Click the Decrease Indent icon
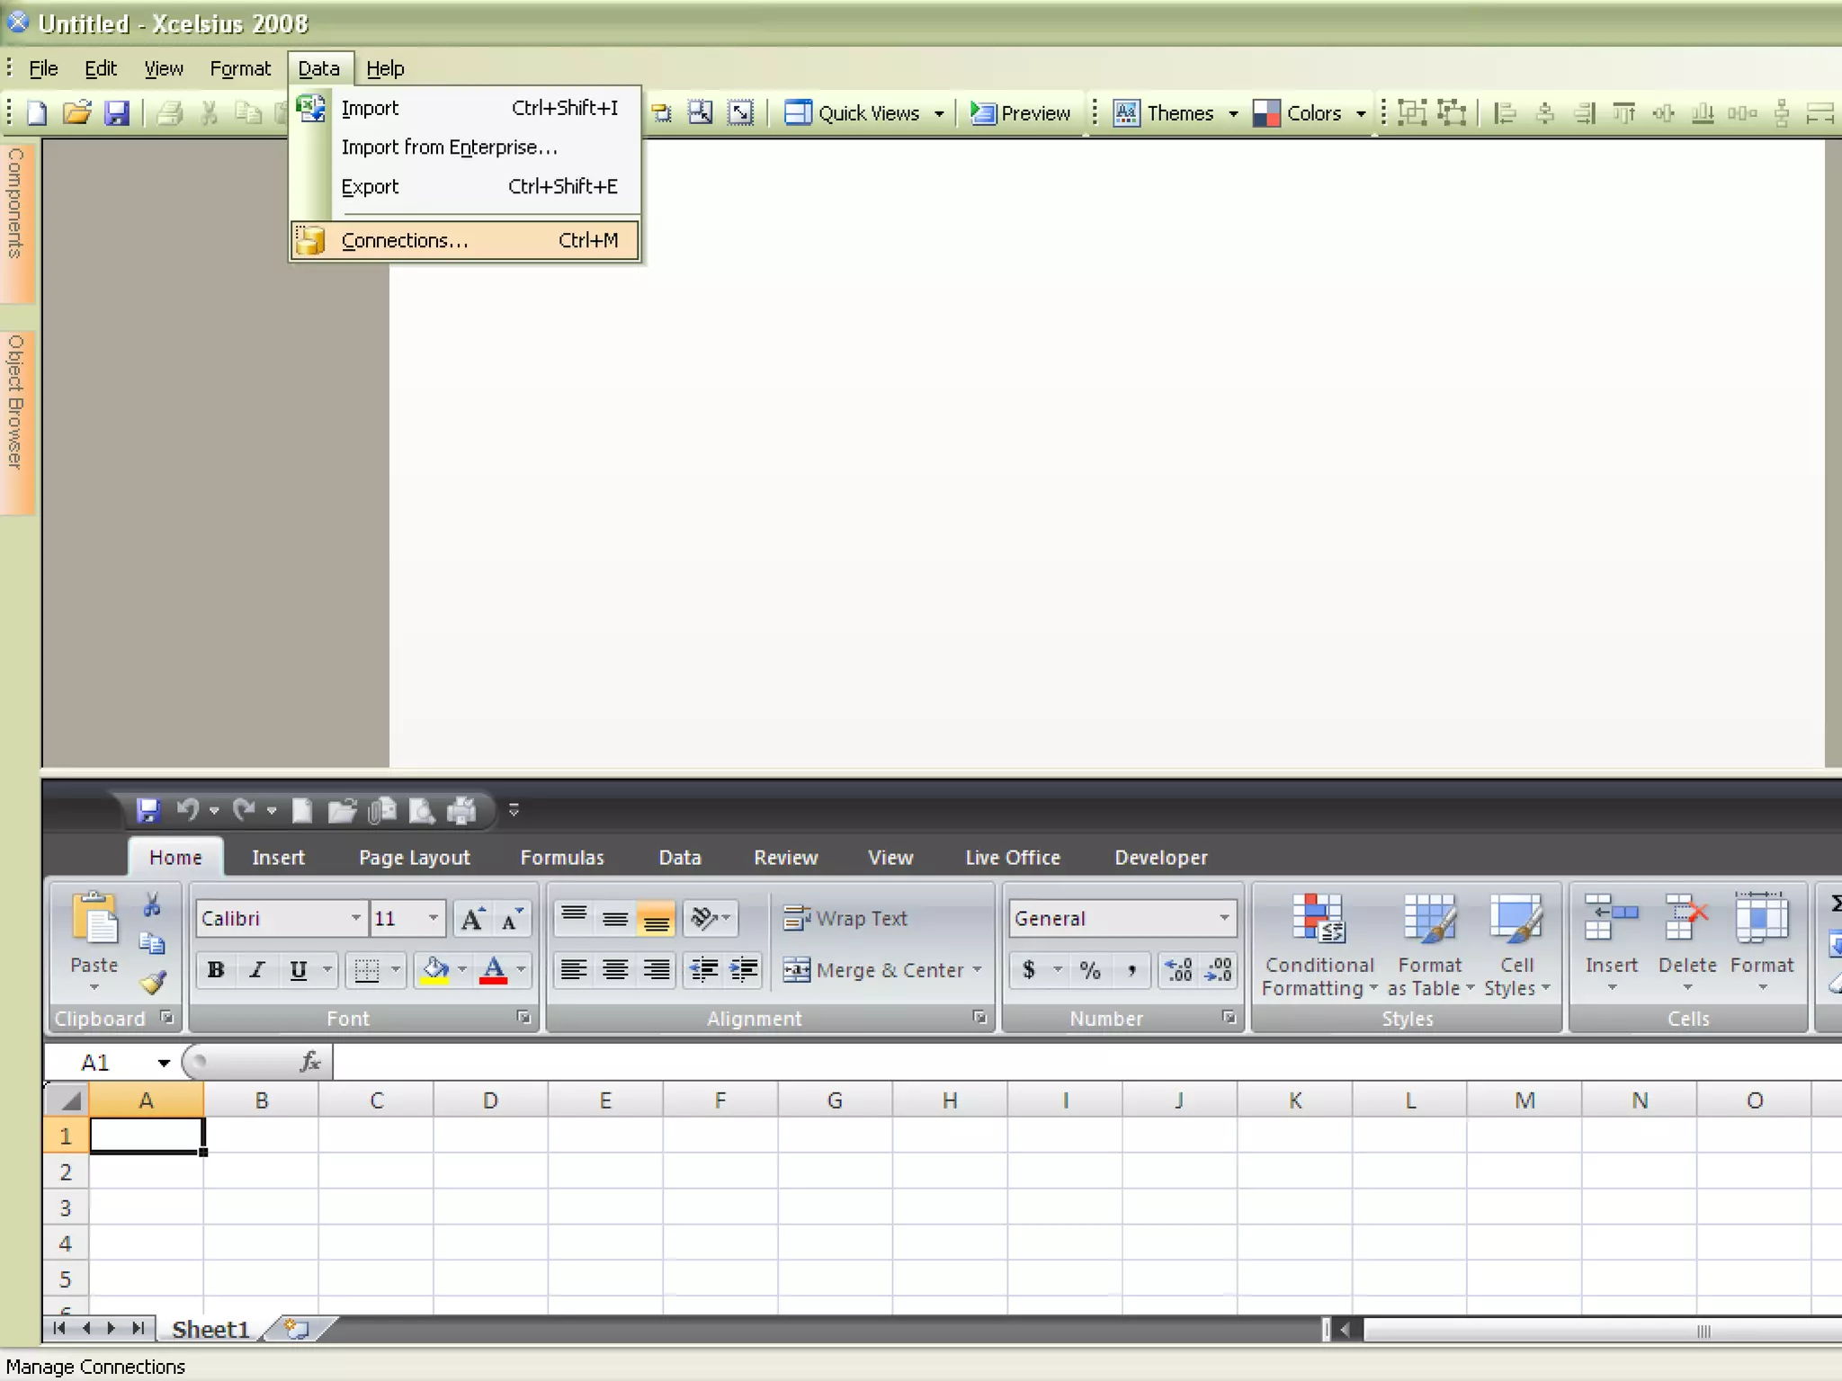 coord(703,970)
